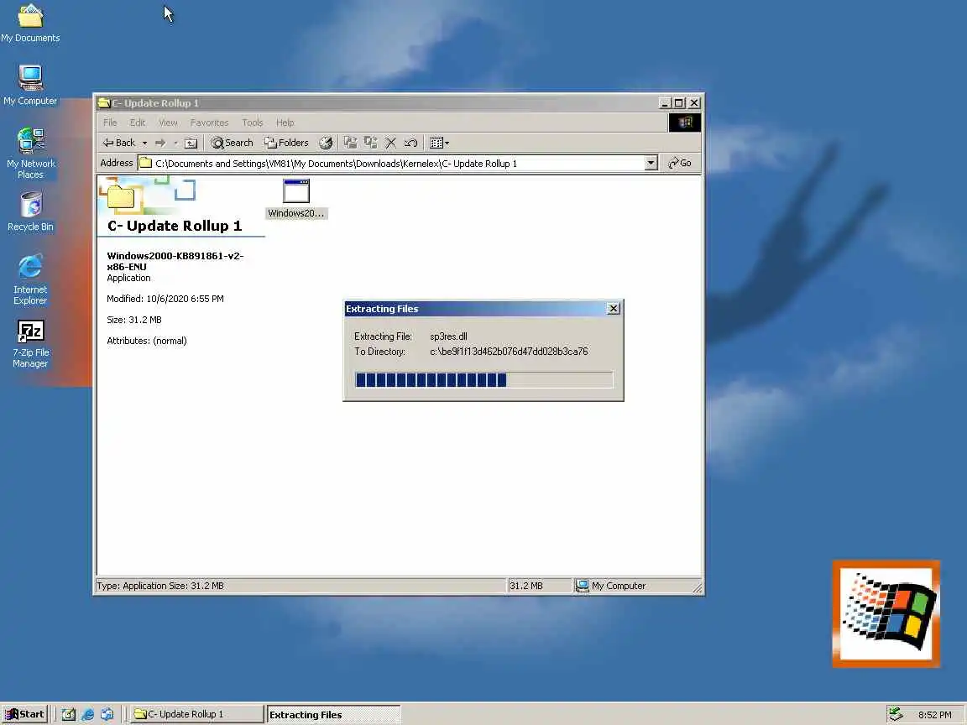Click the 8:52 PM clock
This screenshot has height=725, width=967.
[x=934, y=715]
